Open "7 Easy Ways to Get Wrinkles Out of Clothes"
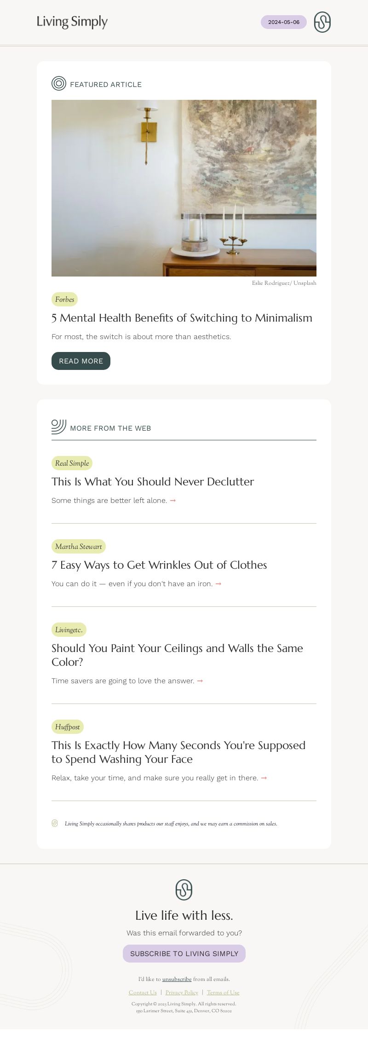Screen dimensions: 368x1038 [x=159, y=565]
